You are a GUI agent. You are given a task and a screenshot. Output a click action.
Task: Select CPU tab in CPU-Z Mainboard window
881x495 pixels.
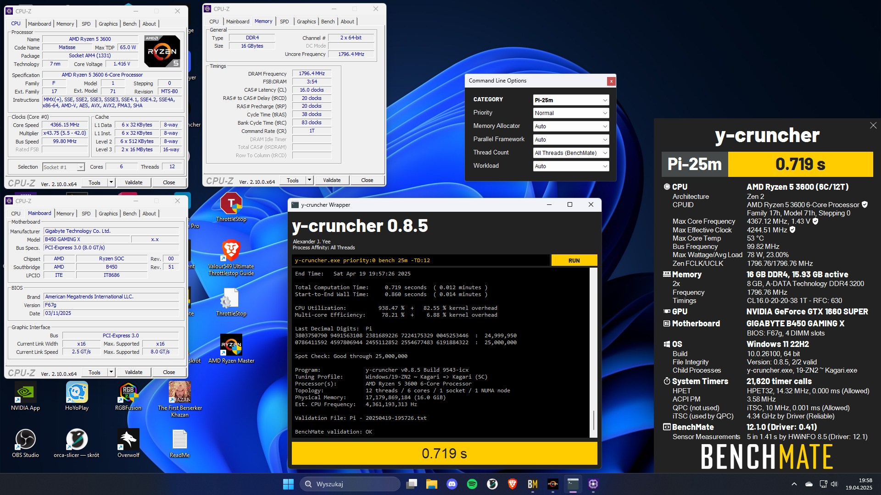click(x=16, y=214)
